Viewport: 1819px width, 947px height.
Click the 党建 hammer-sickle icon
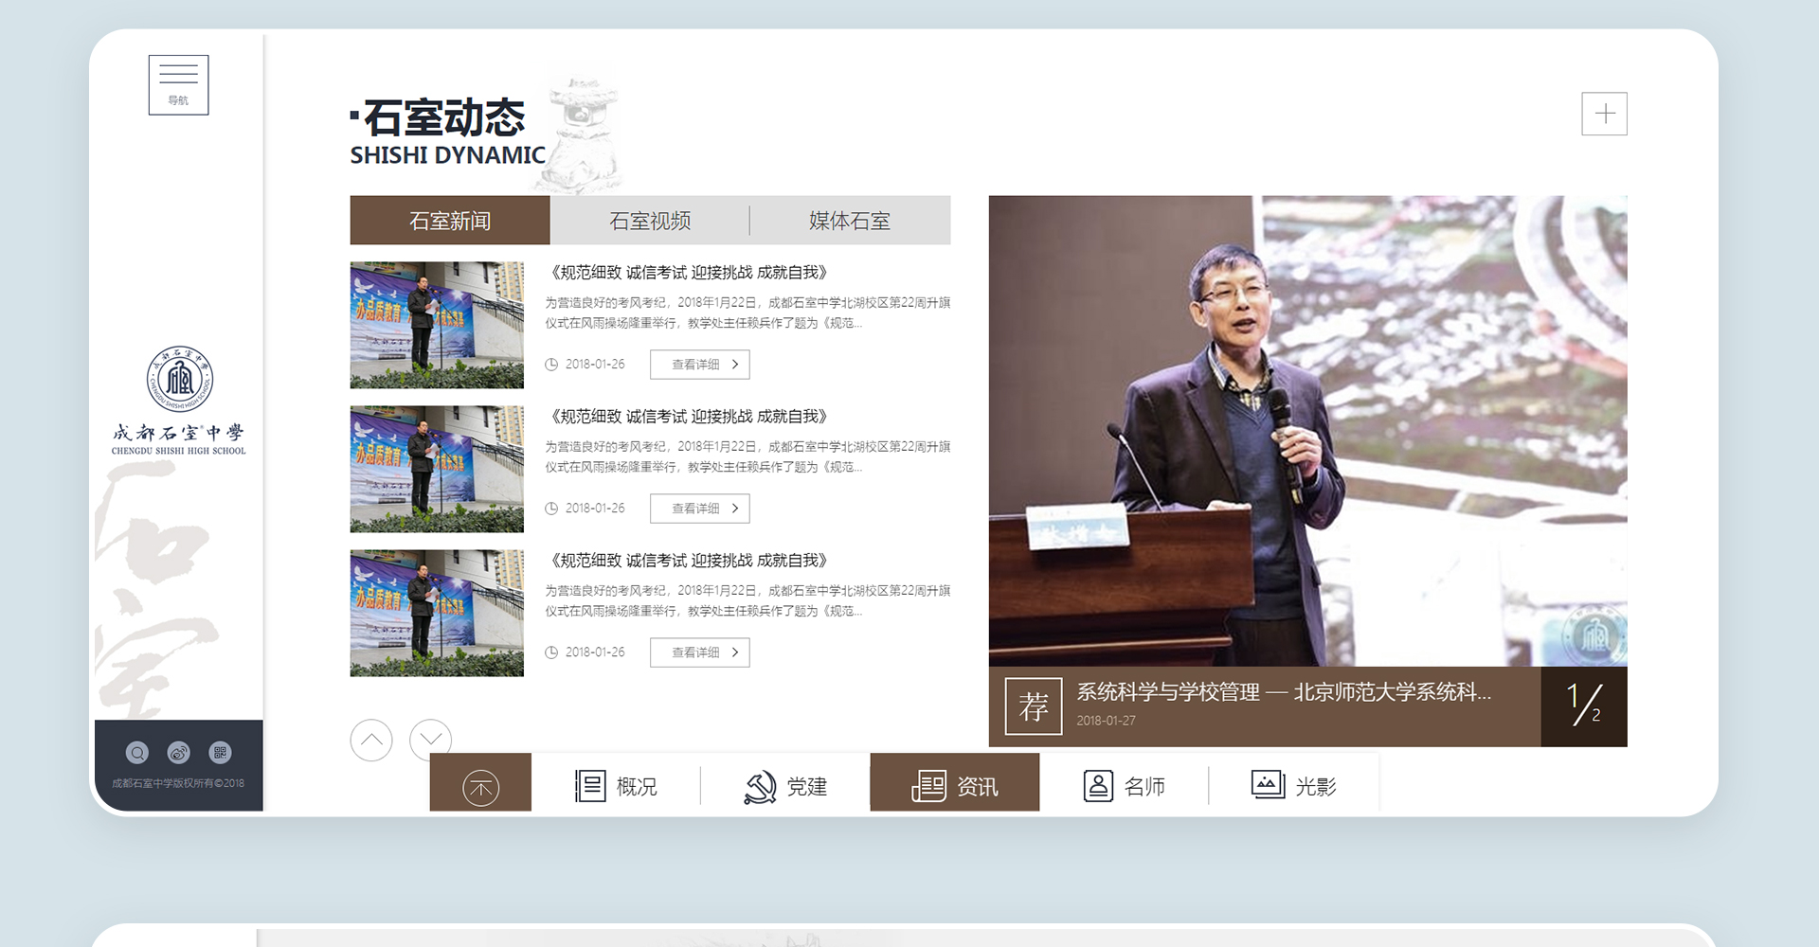pos(760,787)
